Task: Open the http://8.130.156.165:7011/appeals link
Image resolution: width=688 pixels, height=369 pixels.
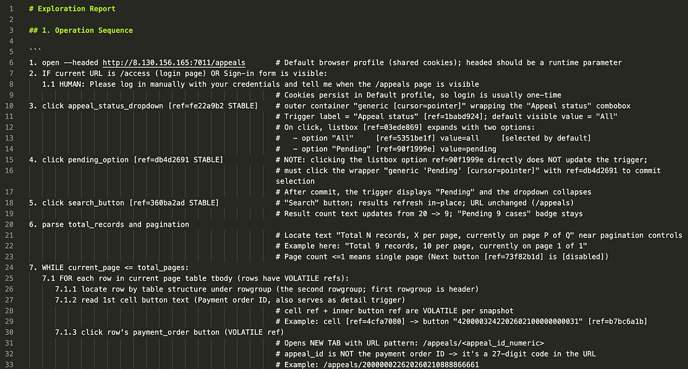Action: pos(174,63)
